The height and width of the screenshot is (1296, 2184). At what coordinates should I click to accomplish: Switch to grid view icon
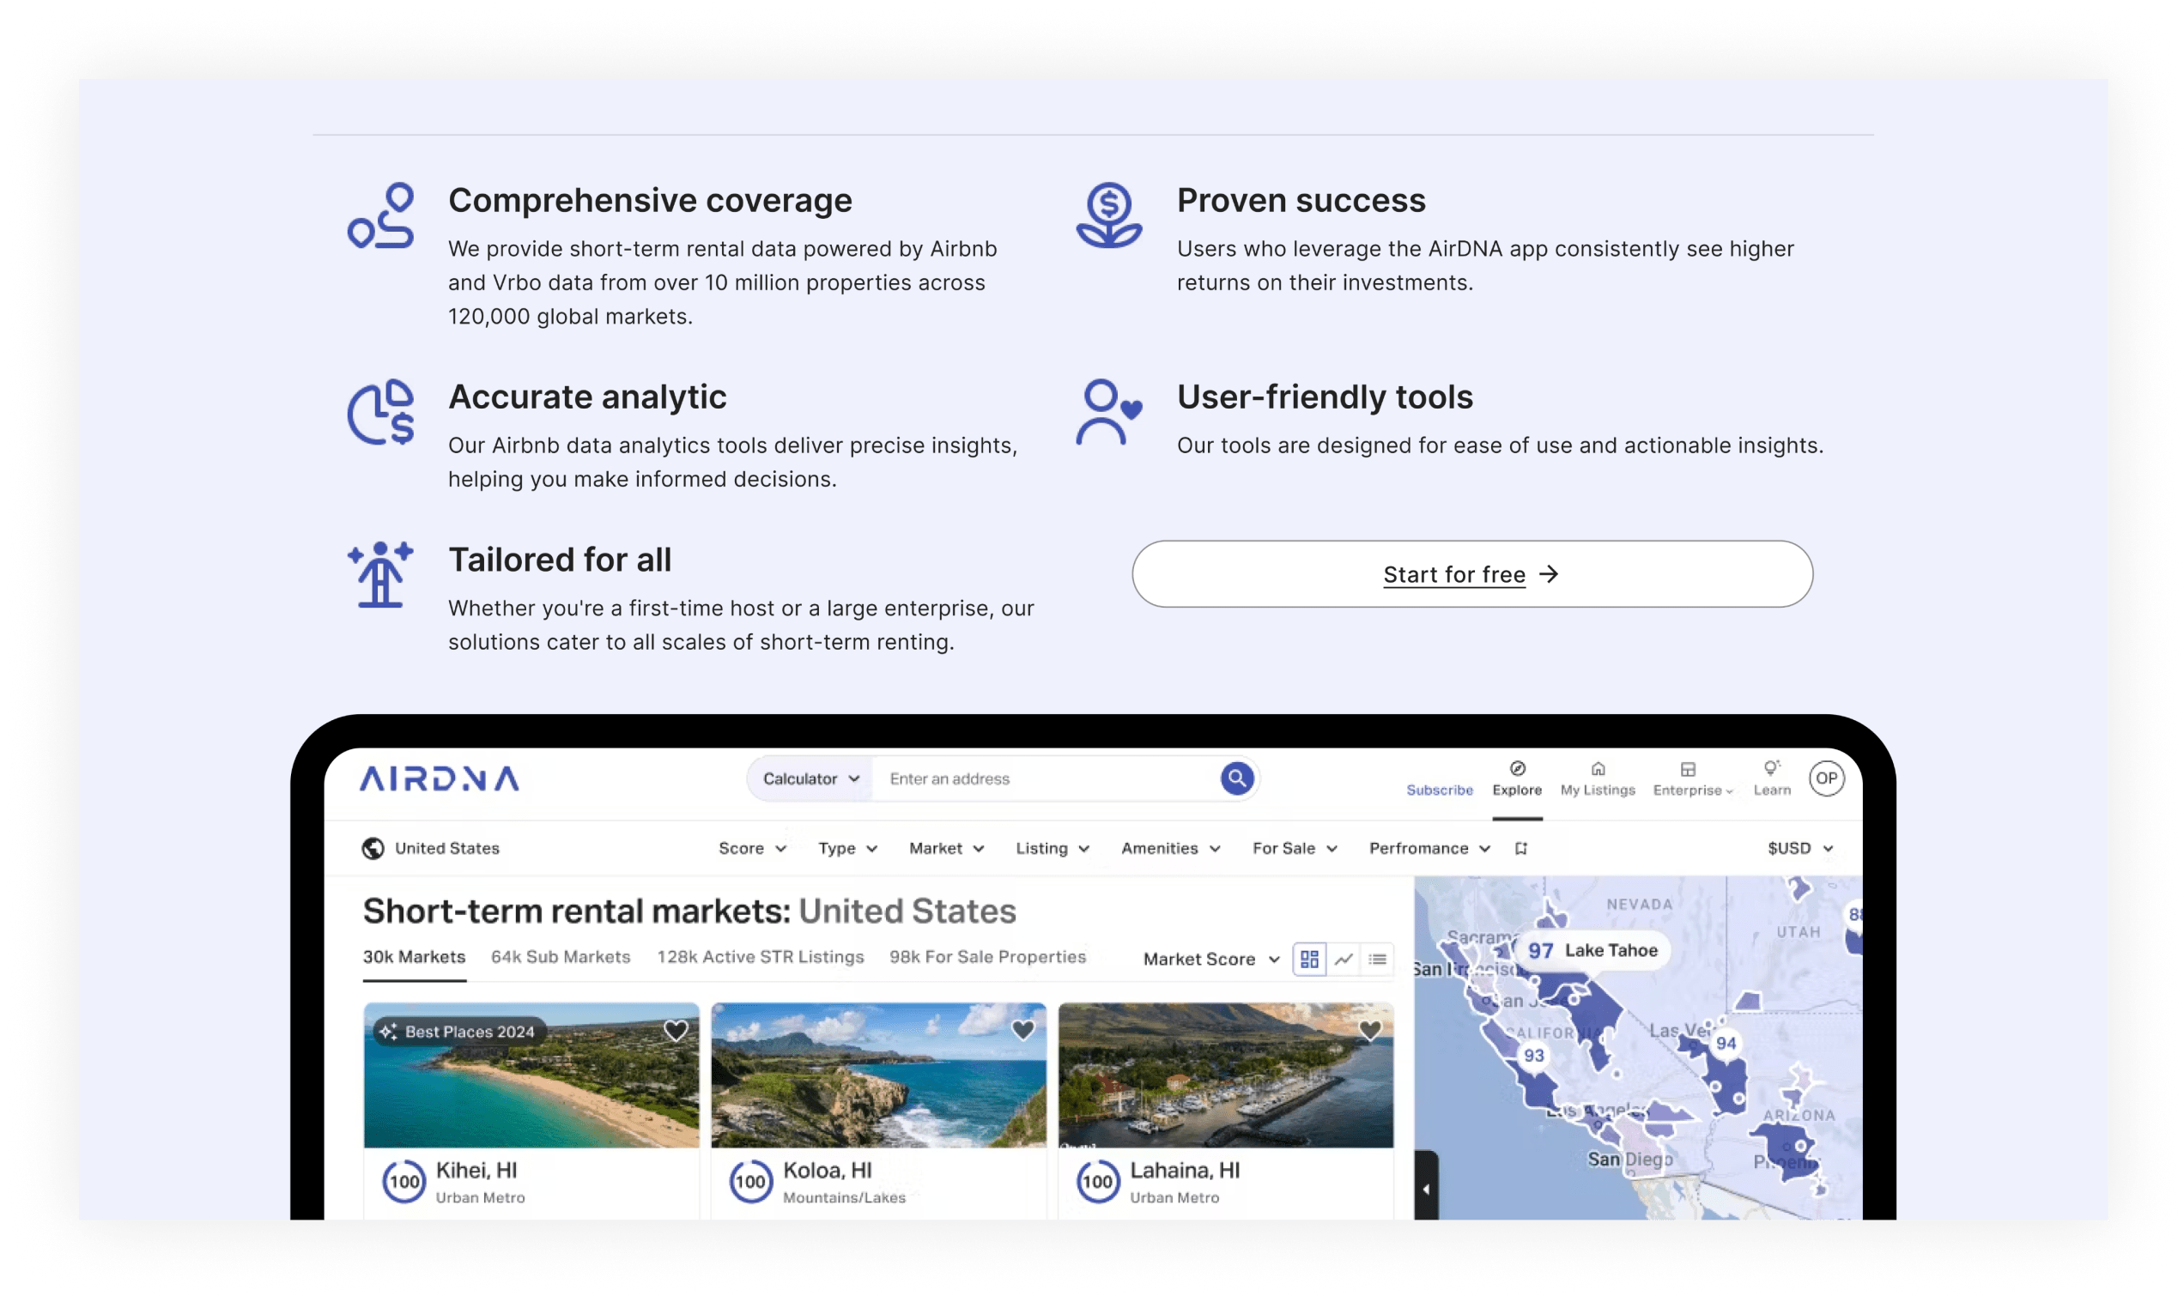click(x=1309, y=959)
